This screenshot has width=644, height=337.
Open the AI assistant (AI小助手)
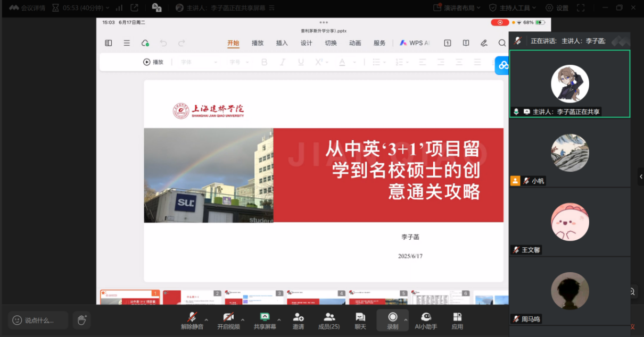pos(426,321)
